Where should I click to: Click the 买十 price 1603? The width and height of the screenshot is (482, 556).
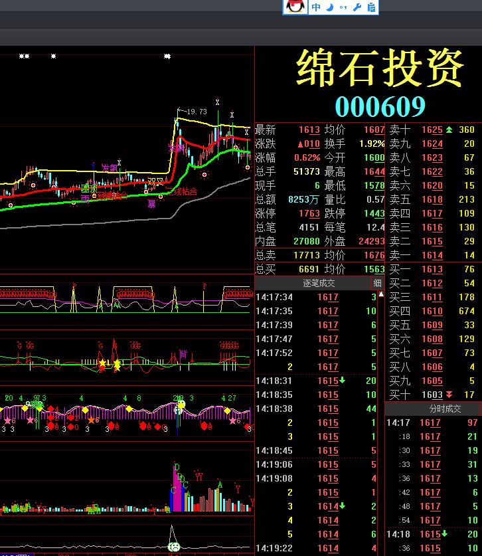tap(432, 395)
